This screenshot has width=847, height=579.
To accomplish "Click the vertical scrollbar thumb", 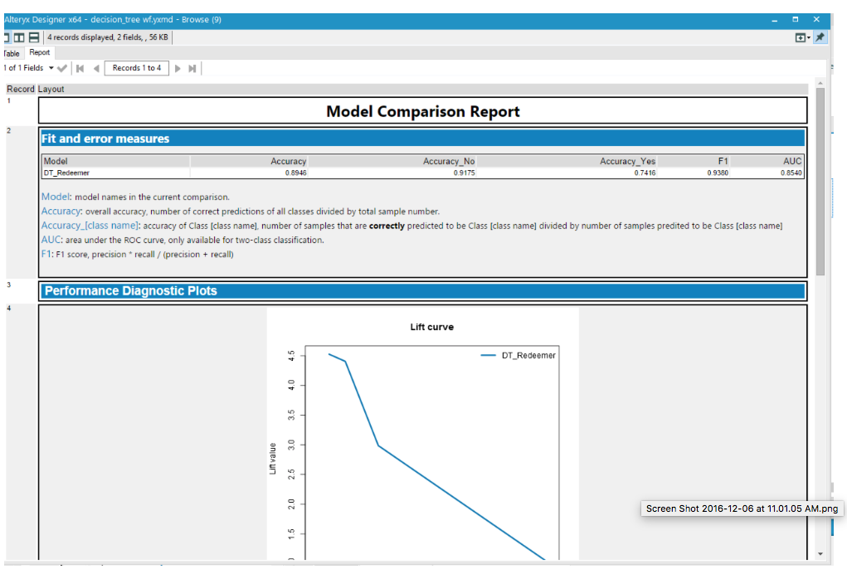I will [820, 181].
